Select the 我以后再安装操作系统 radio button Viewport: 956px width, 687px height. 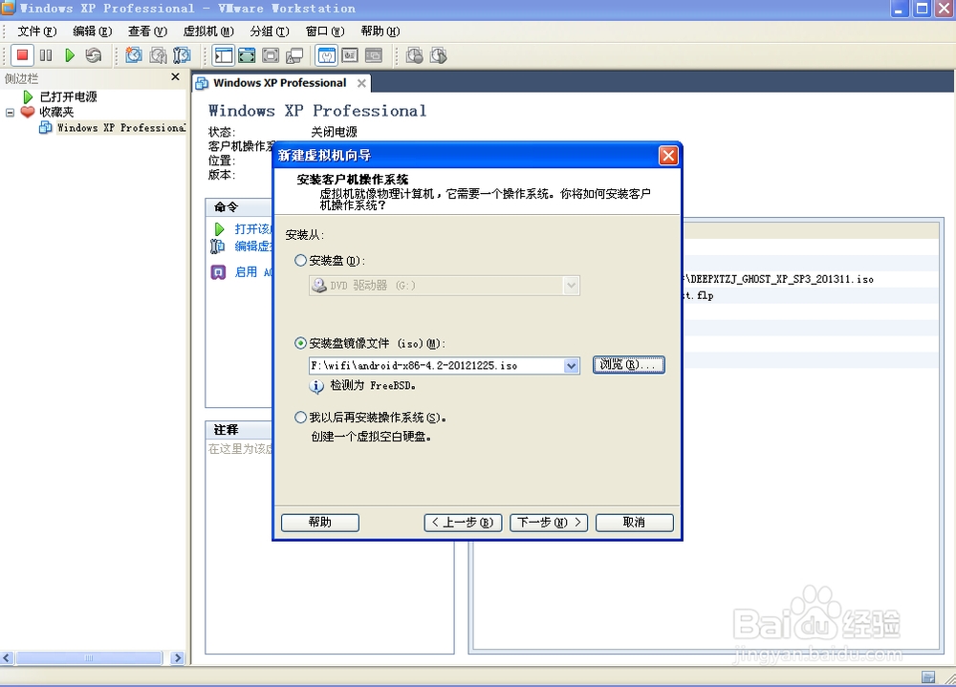click(x=300, y=418)
